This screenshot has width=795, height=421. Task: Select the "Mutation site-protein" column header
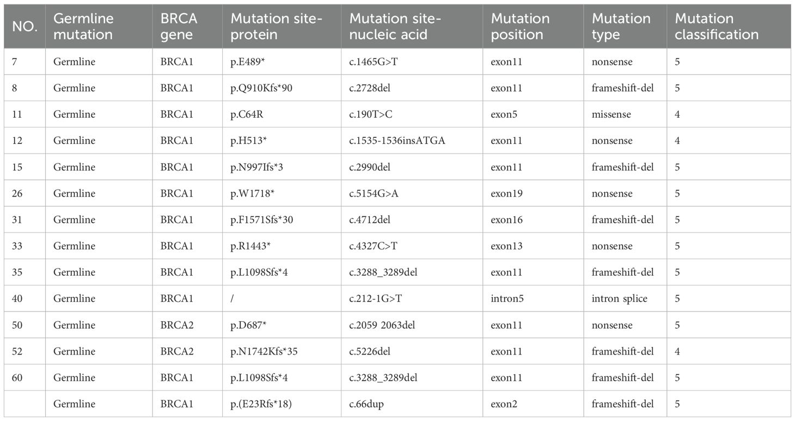277,26
